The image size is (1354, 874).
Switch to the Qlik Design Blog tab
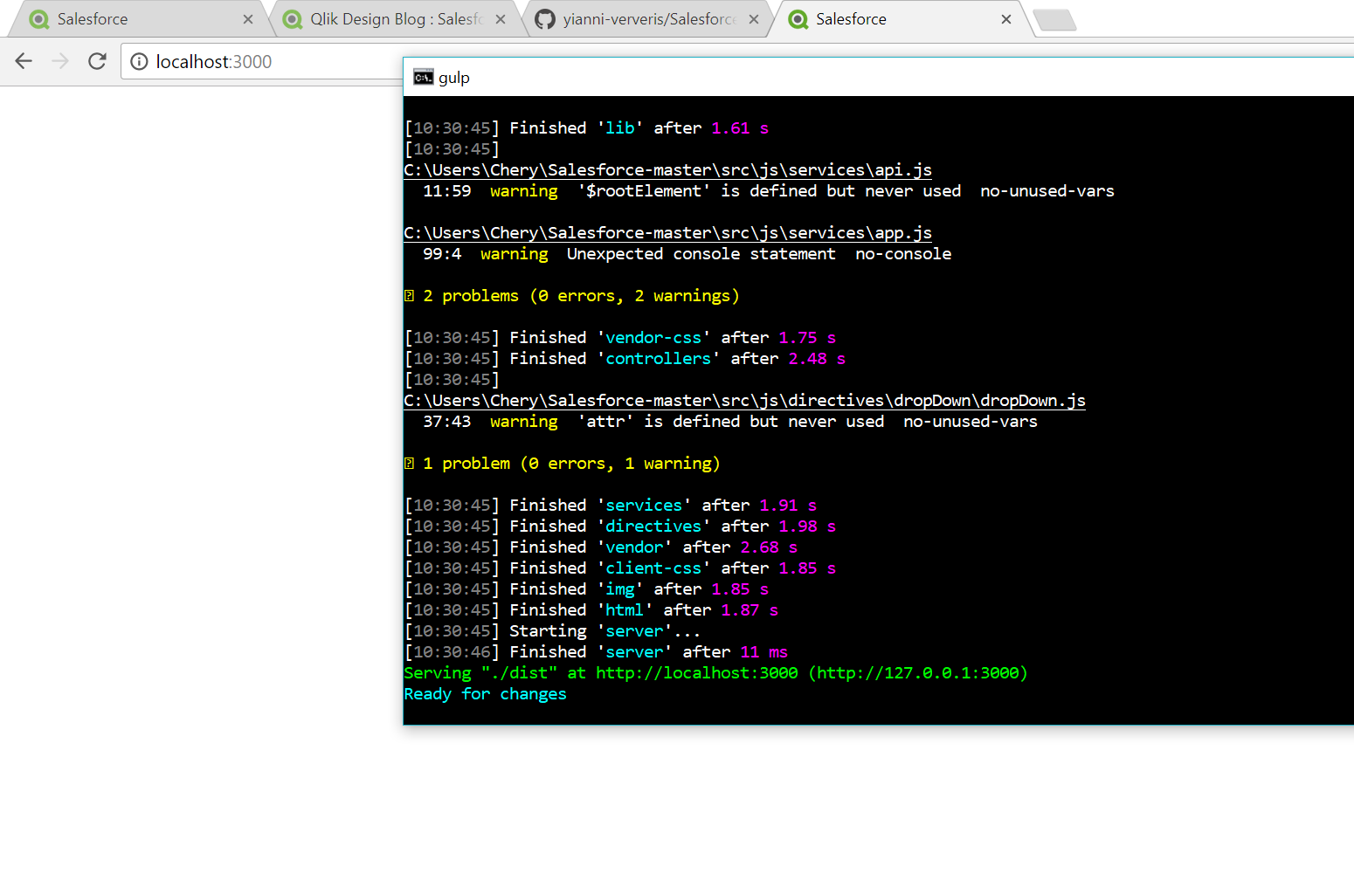coord(393,19)
